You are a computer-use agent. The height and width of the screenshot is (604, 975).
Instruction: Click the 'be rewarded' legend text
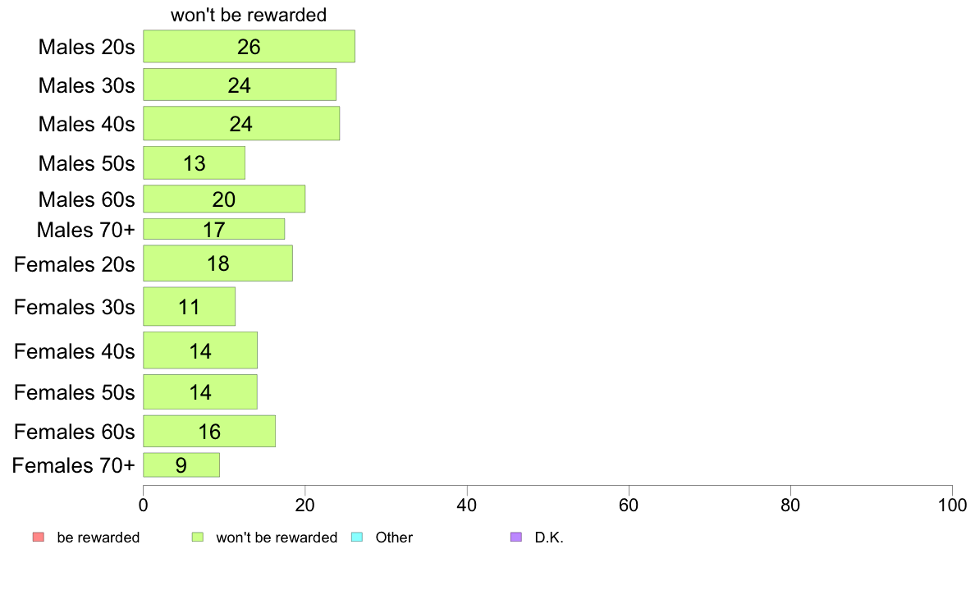point(98,538)
